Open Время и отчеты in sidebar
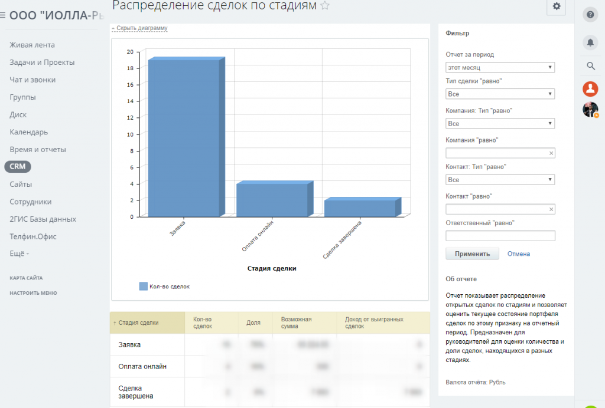 point(37,149)
